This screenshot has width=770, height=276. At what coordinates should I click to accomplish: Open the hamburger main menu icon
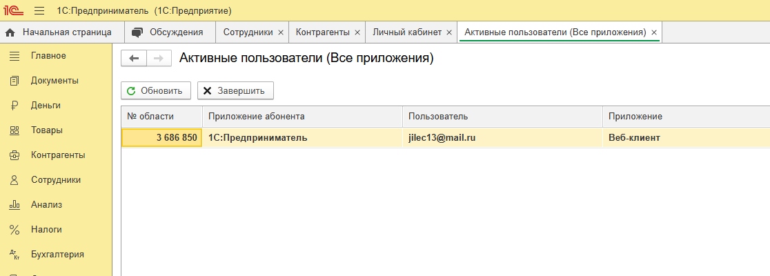(39, 11)
